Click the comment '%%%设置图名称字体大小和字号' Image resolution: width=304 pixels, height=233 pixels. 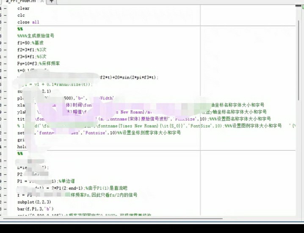(x=240, y=119)
